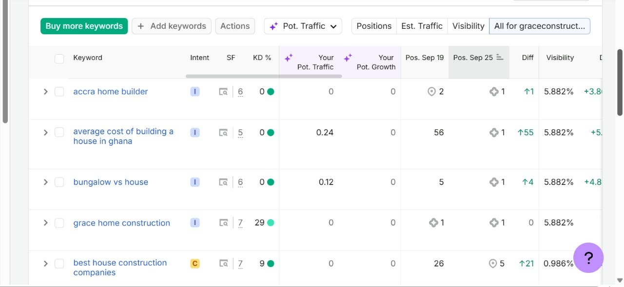
Task: Click the horizontal table scrollbar under headers
Action: tap(264, 76)
